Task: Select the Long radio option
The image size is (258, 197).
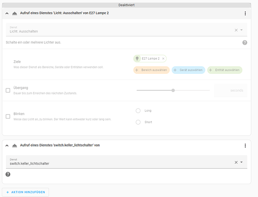Action: (138, 111)
